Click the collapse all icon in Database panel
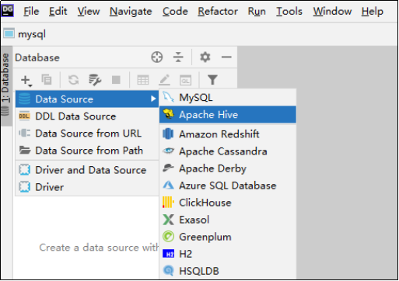 (178, 57)
